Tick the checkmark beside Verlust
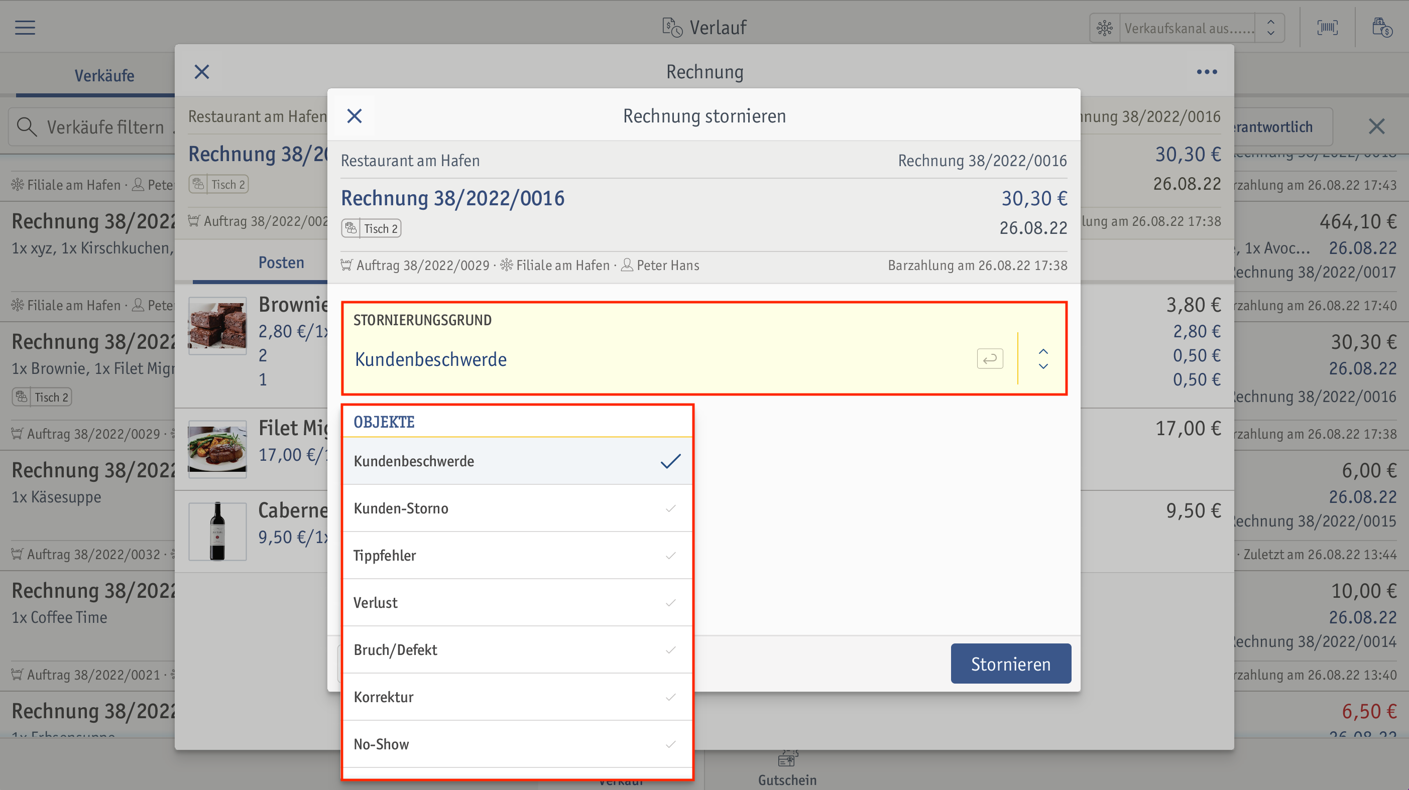Screen dimensions: 1409x790 click(670, 602)
